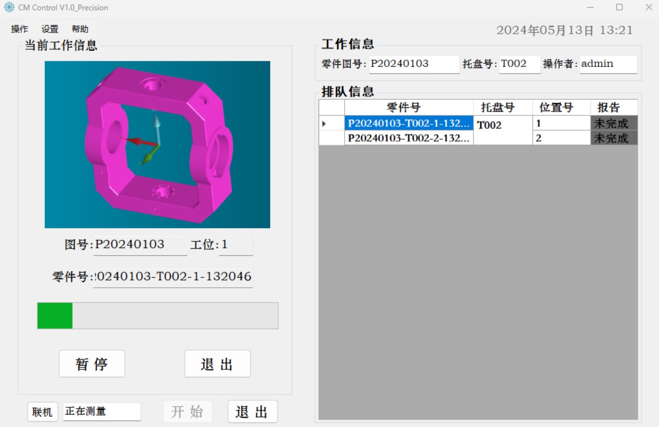Click the green measurement progress bar
Screen dimensions: 659x427
coord(157,315)
